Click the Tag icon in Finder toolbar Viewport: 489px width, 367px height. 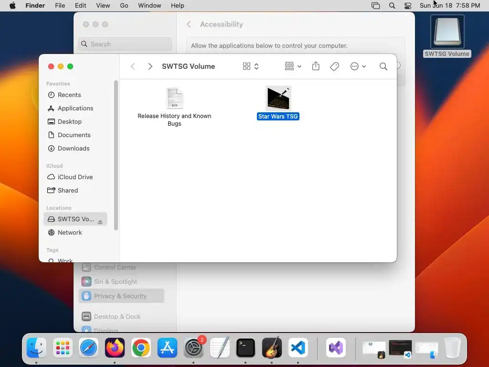pos(334,66)
